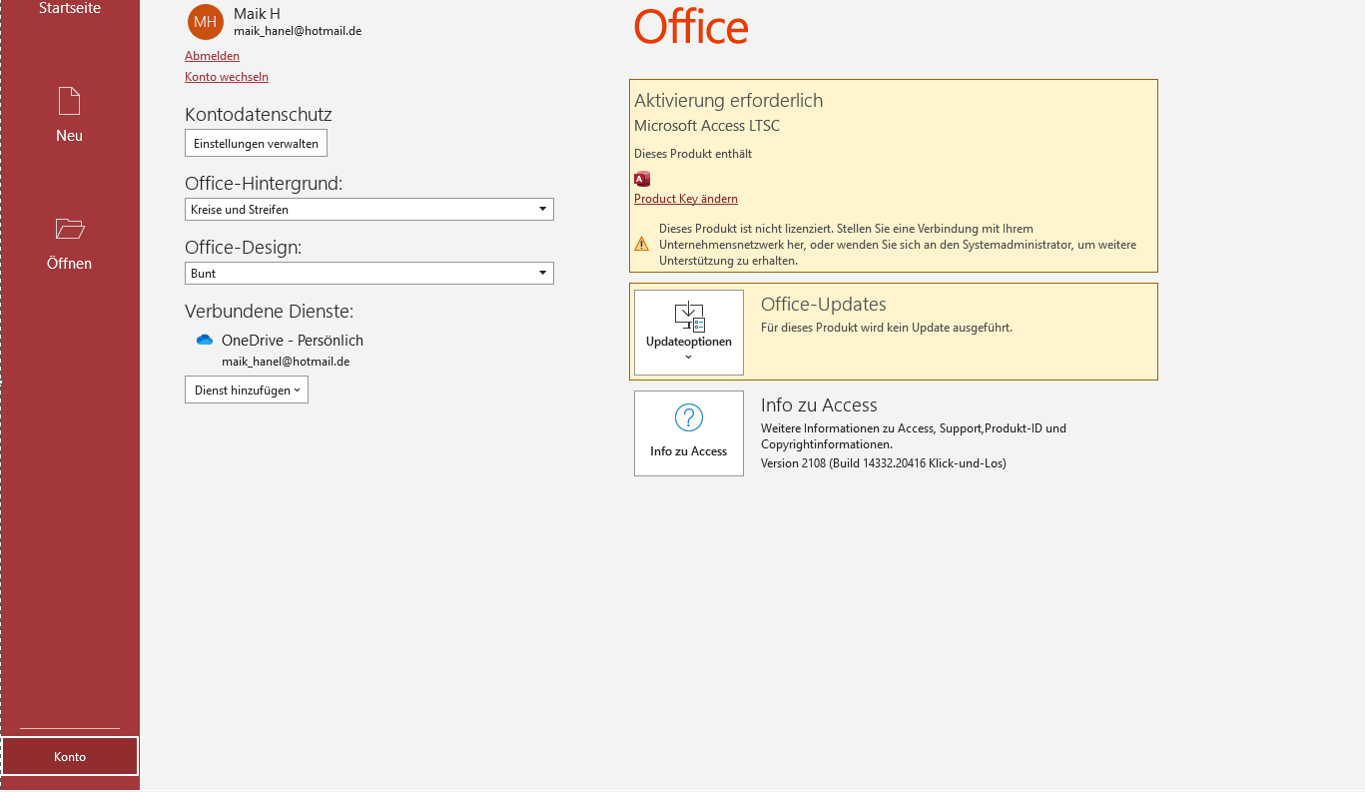Click the orange warning triangle icon
Image resolution: width=1365 pixels, height=792 pixels.
point(642,244)
